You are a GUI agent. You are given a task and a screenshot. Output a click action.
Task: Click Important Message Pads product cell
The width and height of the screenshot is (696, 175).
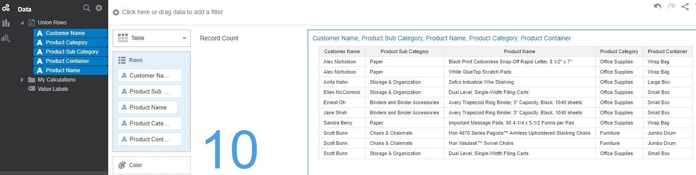pos(520,123)
